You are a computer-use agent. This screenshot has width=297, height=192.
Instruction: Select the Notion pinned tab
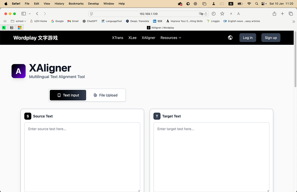point(12,28)
